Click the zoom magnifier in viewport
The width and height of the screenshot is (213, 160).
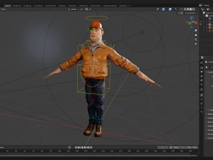[x=196, y=31]
